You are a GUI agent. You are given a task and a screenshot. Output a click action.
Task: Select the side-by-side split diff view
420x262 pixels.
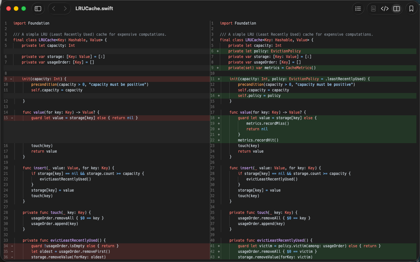pyautogui.click(x=397, y=9)
